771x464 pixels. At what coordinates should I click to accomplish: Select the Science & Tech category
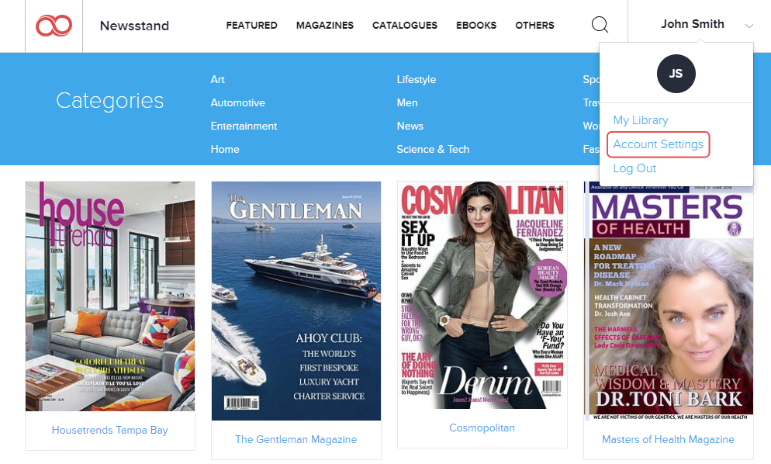coord(433,149)
